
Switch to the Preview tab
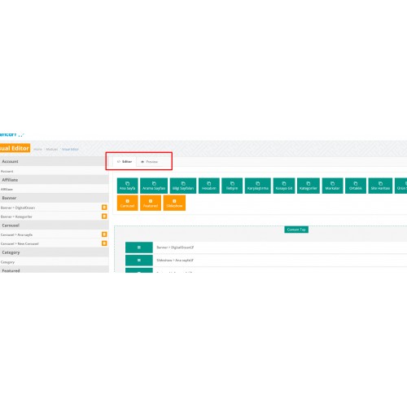149,162
